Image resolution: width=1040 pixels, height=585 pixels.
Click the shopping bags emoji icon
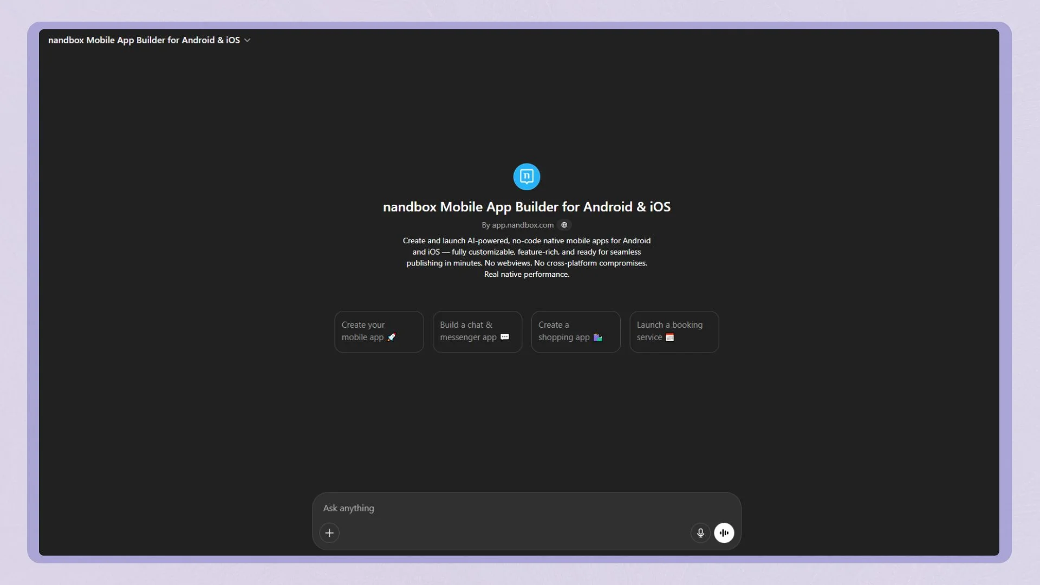pos(598,337)
